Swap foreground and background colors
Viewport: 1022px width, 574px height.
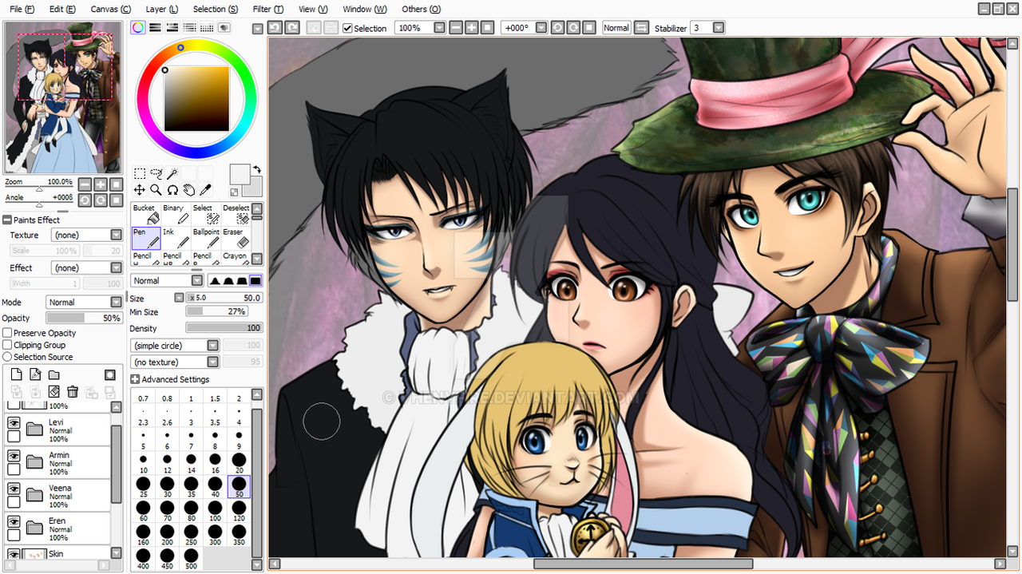point(257,169)
